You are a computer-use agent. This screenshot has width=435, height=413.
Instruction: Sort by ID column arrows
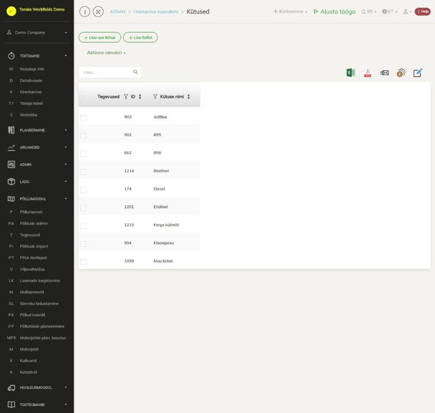pos(140,97)
